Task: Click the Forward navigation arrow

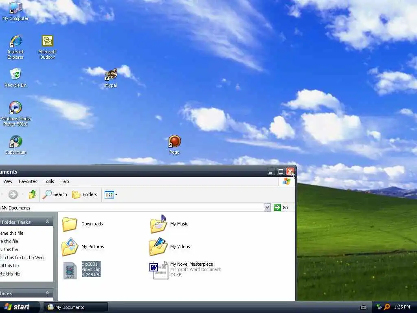Action: click(13, 194)
